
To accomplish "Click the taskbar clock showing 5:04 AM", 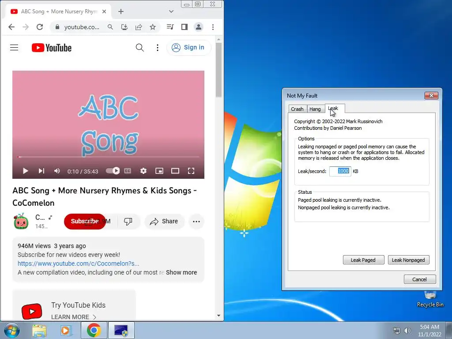I will (x=429, y=331).
